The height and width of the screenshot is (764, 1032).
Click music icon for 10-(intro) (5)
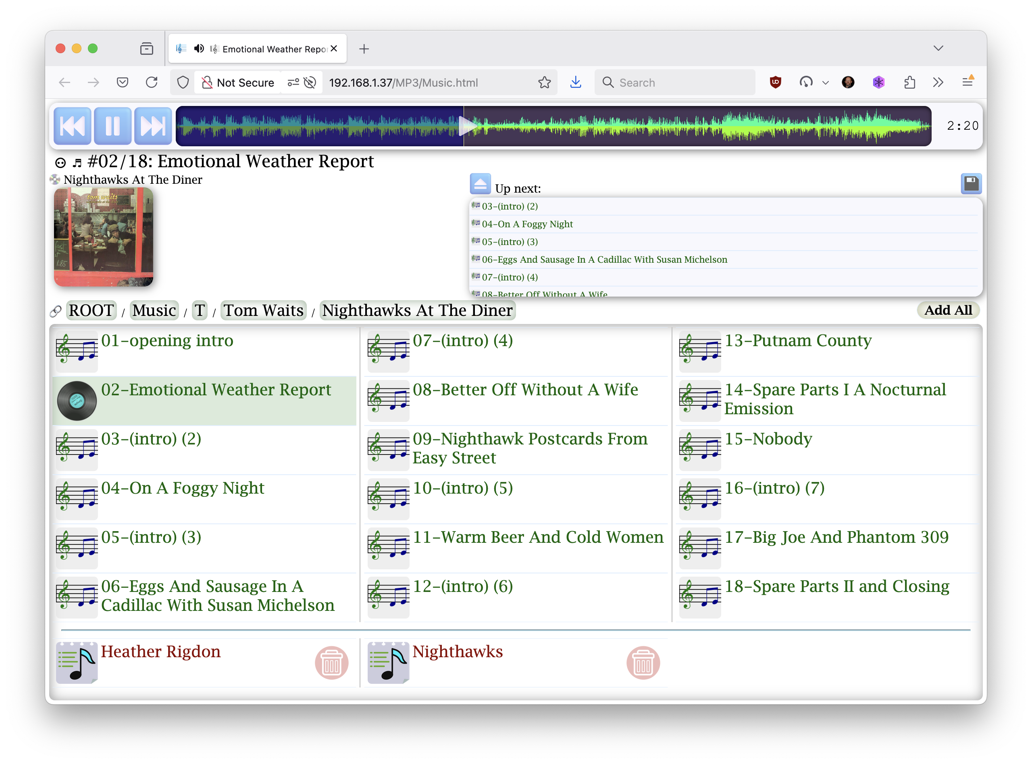click(388, 499)
